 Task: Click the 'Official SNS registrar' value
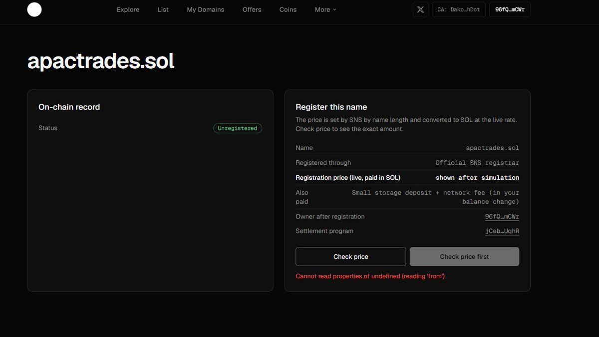(477, 163)
